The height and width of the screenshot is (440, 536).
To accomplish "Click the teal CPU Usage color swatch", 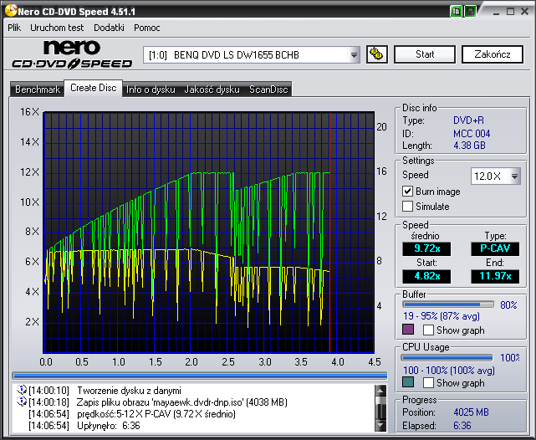I will pos(408,382).
